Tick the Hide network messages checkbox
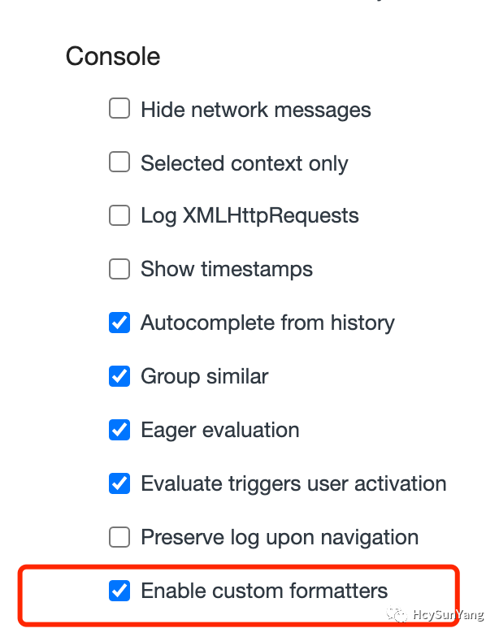The width and height of the screenshot is (499, 637). pyautogui.click(x=119, y=109)
